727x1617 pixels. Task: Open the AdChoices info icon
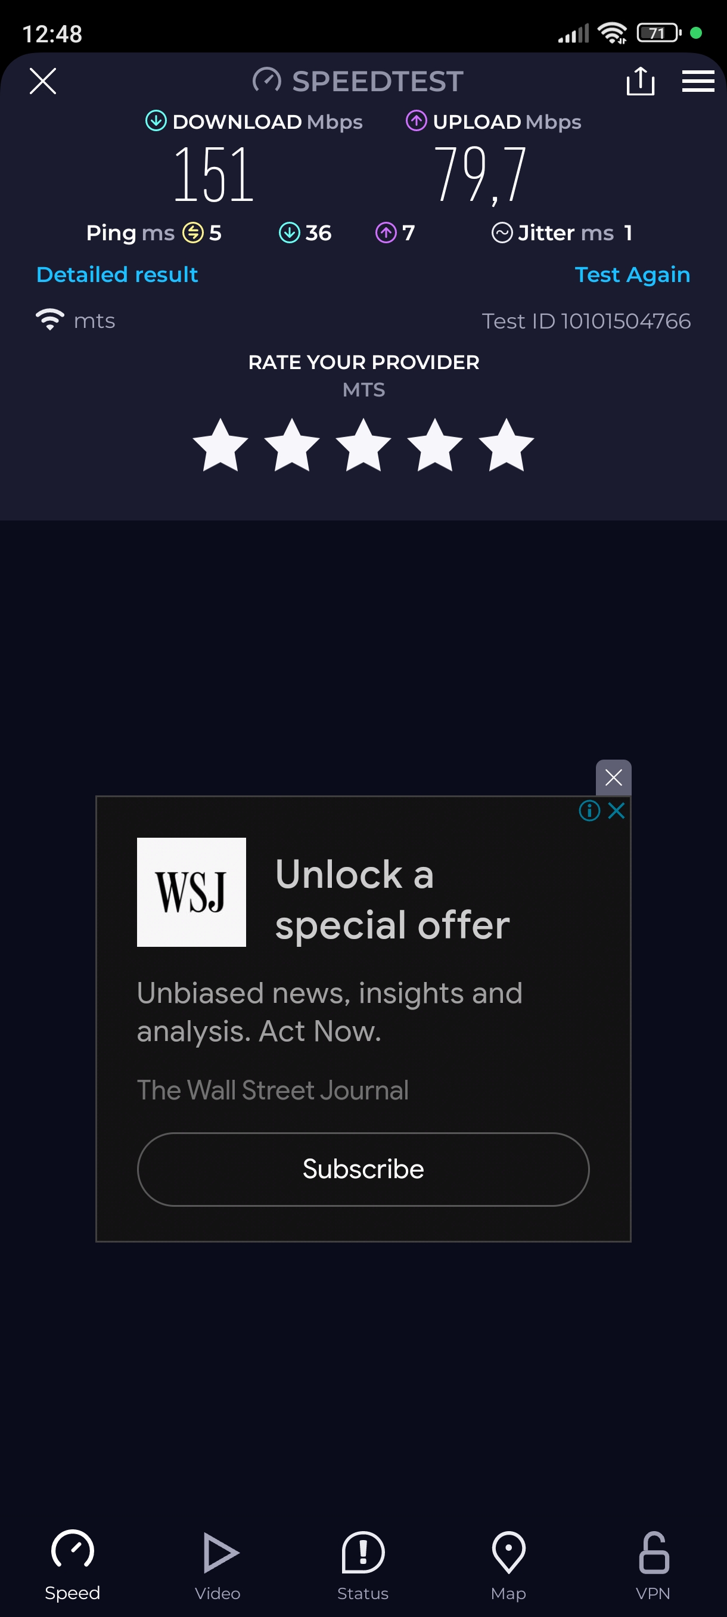pyautogui.click(x=589, y=810)
